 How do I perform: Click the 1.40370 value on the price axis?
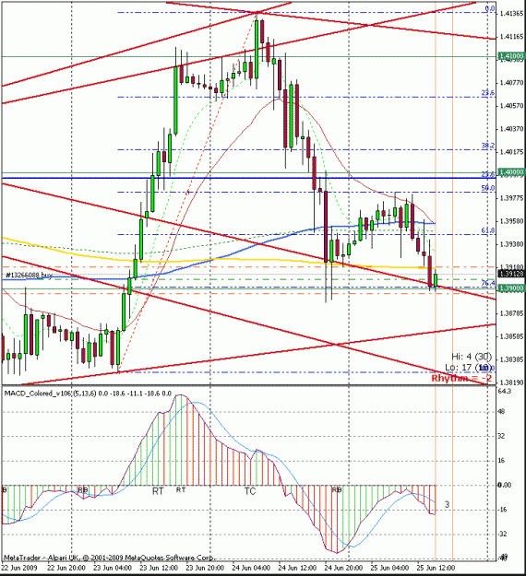[x=511, y=129]
